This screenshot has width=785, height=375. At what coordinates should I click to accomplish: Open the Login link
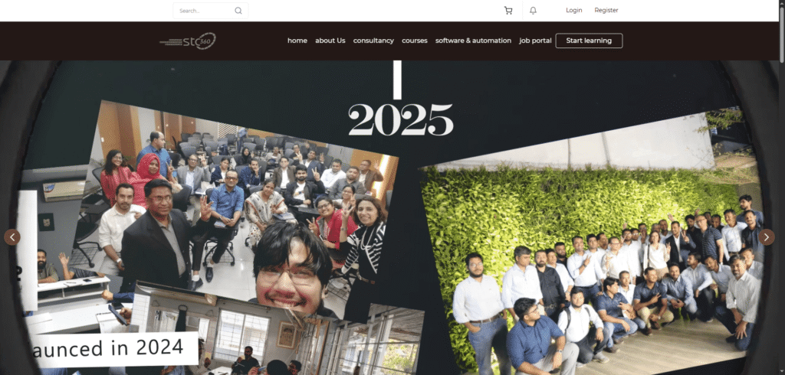click(573, 10)
